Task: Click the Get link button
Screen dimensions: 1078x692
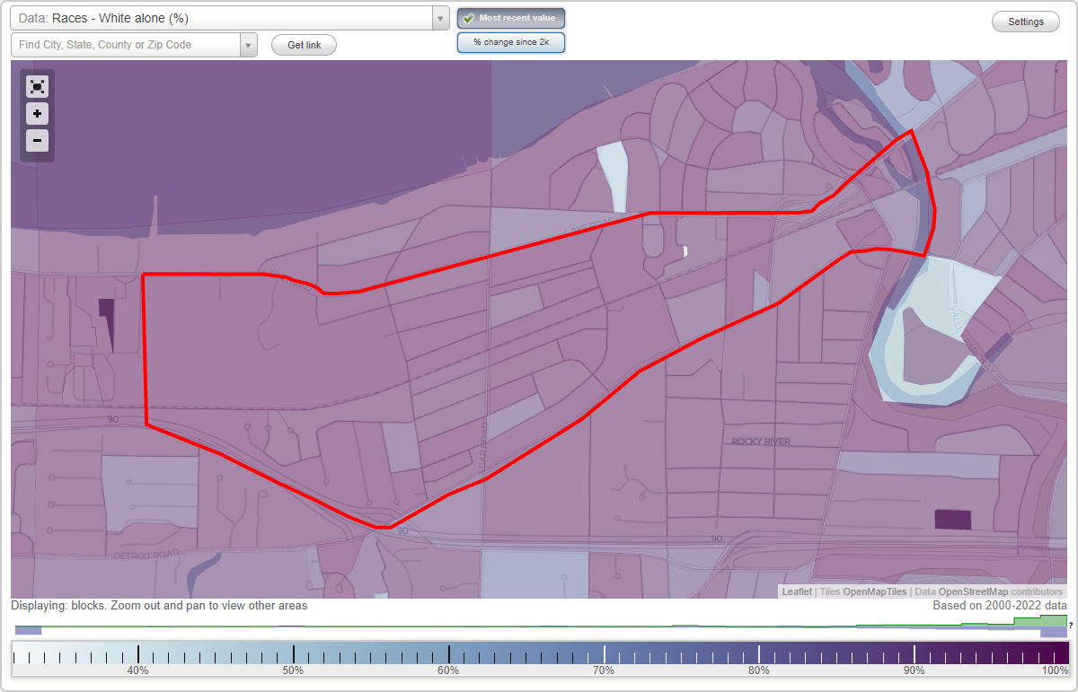Action: tap(304, 45)
